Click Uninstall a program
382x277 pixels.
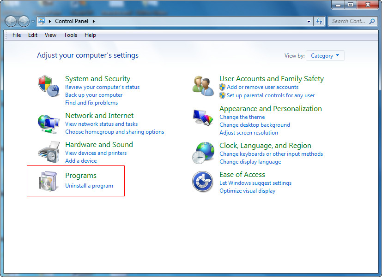click(89, 186)
